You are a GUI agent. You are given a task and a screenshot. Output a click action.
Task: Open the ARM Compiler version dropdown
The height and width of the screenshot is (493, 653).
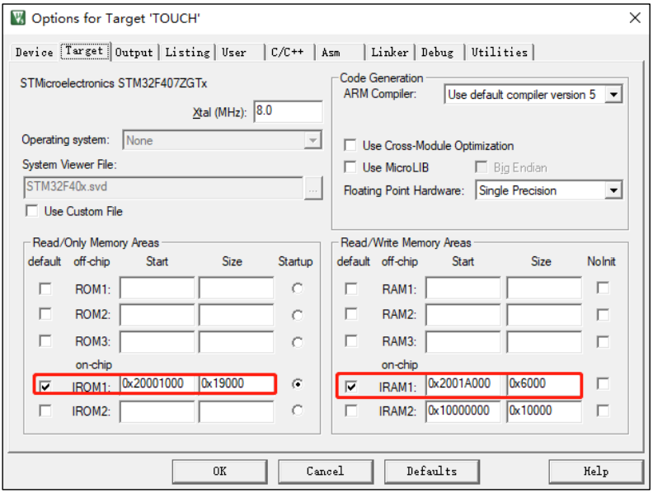(533, 95)
